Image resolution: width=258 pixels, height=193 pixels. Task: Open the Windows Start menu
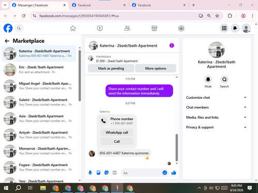point(6,188)
